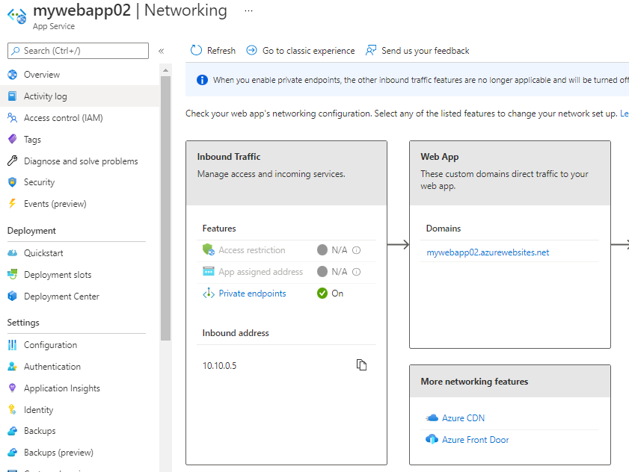This screenshot has width=629, height=472.
Task: Click the Refresh icon in toolbar
Action: (197, 51)
